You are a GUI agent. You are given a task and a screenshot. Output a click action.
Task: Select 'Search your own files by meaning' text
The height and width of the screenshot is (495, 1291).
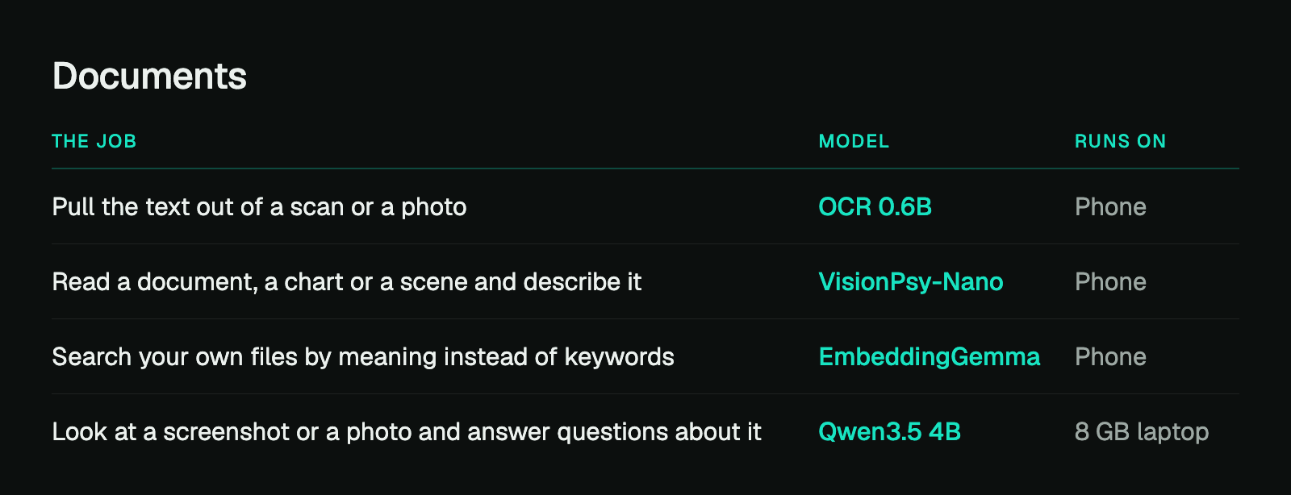363,356
